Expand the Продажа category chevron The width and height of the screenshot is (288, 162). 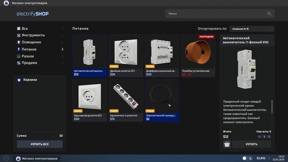(63, 63)
